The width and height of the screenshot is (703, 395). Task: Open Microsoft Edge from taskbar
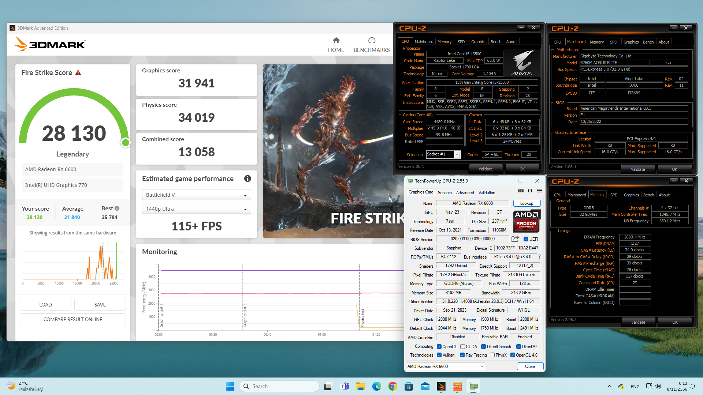point(377,386)
